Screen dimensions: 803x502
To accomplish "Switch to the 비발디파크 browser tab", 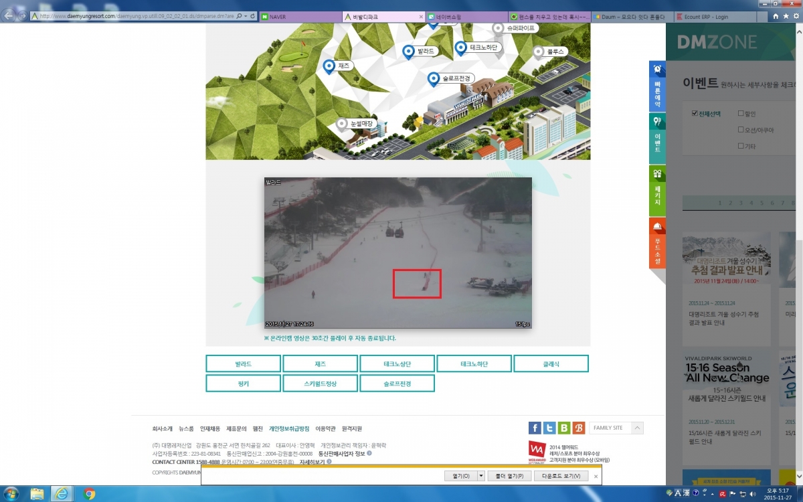I will 383,15.
